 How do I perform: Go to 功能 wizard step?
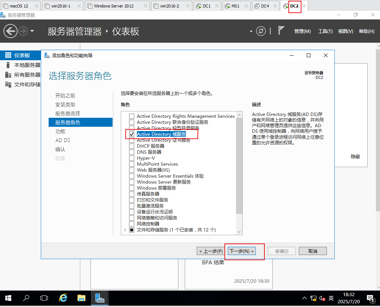coord(60,131)
